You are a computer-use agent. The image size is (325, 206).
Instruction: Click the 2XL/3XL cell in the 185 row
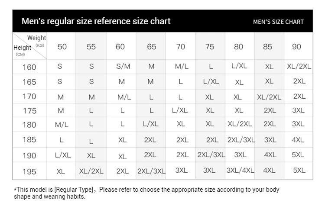[241, 140]
